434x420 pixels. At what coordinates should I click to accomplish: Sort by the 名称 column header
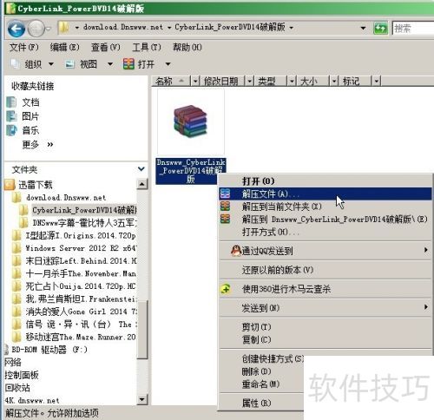(x=171, y=82)
